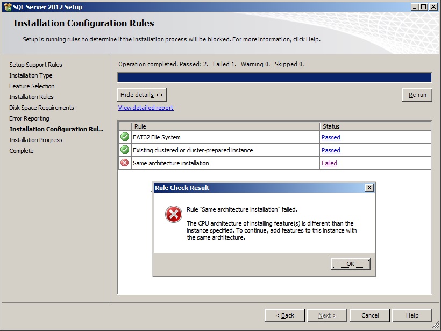Select Disk Space Requirements step
Viewport: 441px width, 331px height.
(x=41, y=108)
